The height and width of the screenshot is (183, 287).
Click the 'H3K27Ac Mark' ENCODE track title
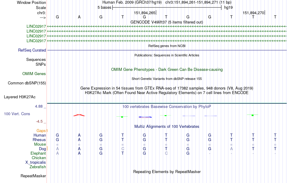167,93
